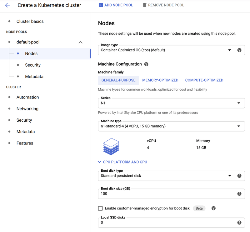Click help icon beside Machine Configuration
250x232 pixels.
(146, 64)
